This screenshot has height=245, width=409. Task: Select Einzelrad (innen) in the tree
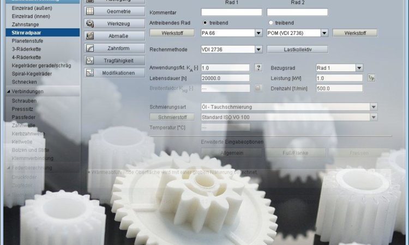(x=31, y=16)
